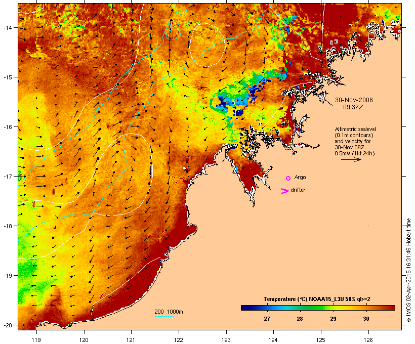Viewport: 415px width, 344px height.
Task: Click the 'and velocity for' text line
Action: pos(353,141)
